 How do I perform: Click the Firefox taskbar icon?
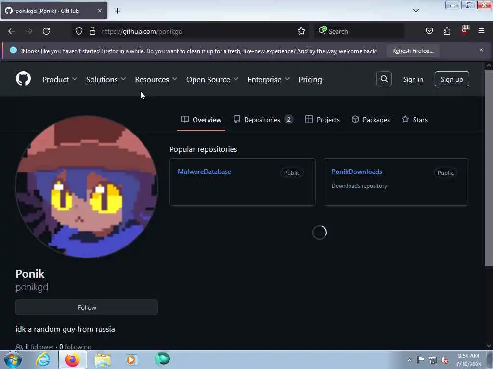(x=73, y=359)
